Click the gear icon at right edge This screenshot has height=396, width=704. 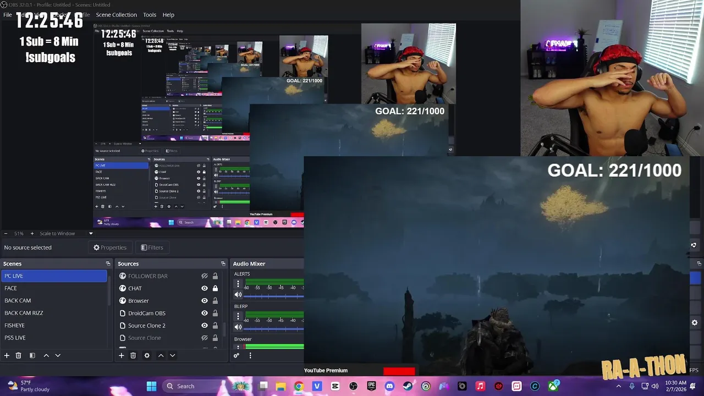tap(694, 323)
